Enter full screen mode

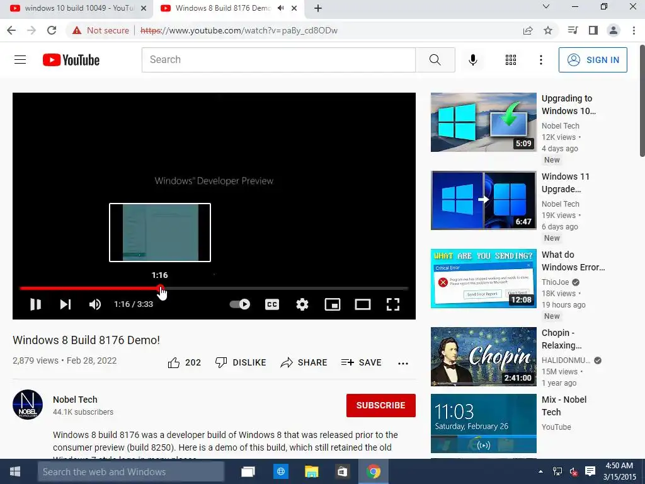coord(393,304)
